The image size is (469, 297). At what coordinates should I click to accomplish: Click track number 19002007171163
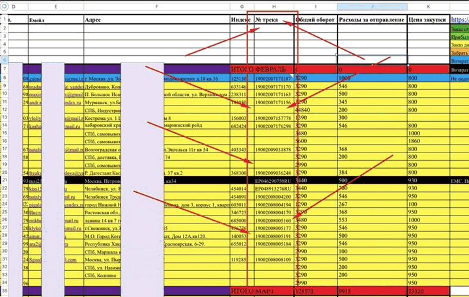[273, 94]
